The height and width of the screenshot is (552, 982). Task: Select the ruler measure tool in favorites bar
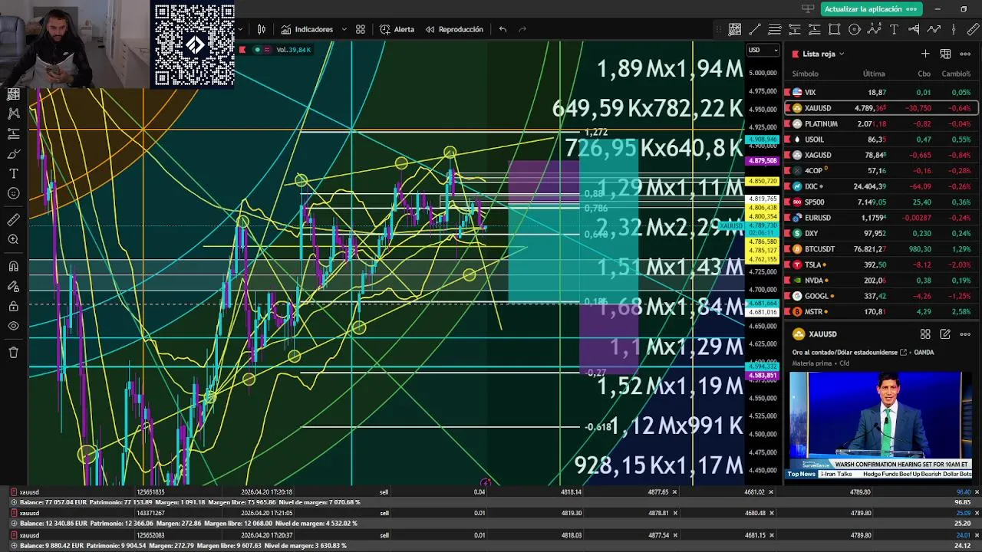(x=973, y=29)
